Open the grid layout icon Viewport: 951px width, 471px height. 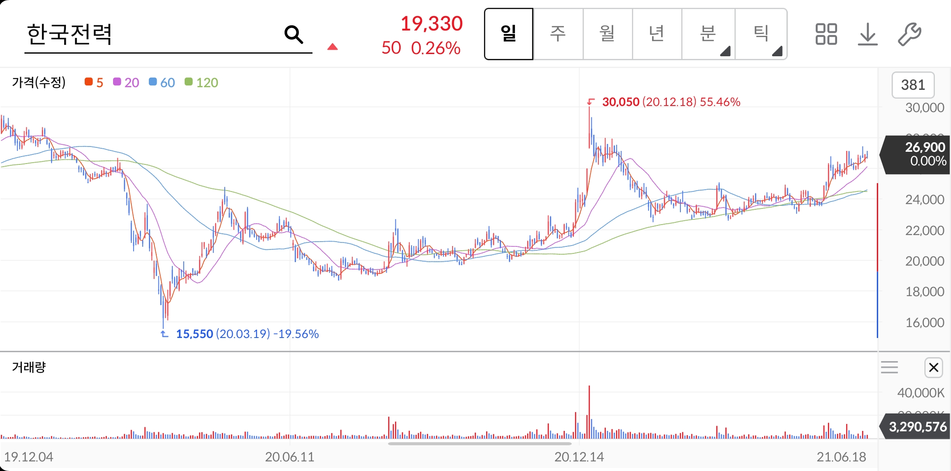(826, 34)
